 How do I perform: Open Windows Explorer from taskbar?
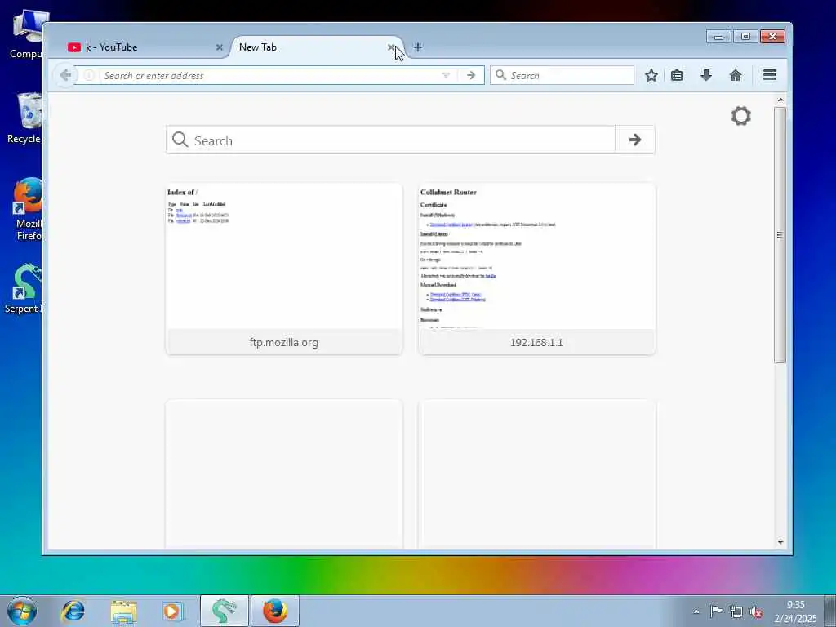[x=124, y=611]
